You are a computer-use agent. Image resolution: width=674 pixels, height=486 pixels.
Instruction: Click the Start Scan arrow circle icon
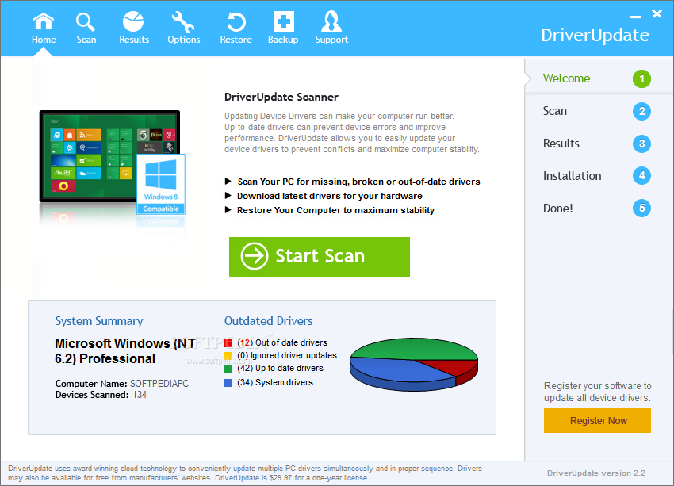[x=254, y=256]
